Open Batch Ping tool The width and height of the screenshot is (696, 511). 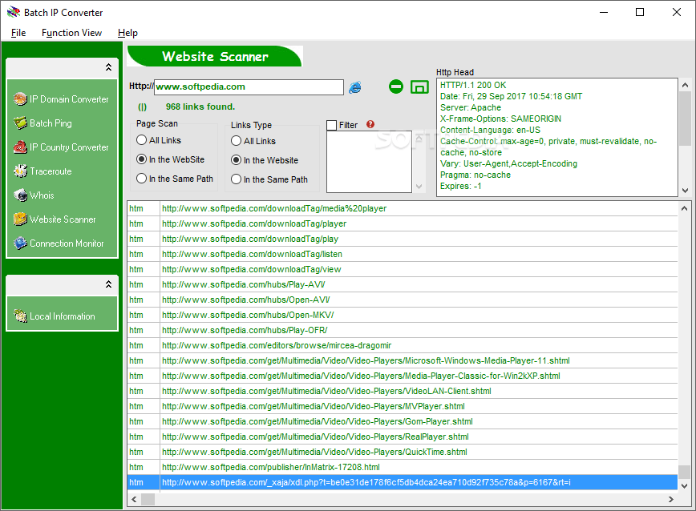51,123
